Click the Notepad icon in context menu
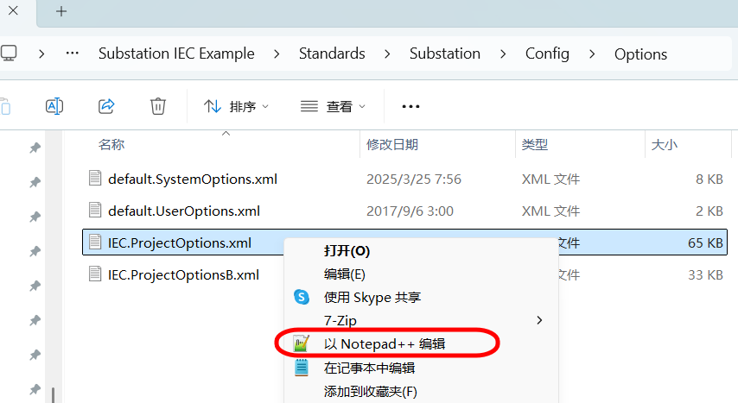738x403 pixels. 302,368
